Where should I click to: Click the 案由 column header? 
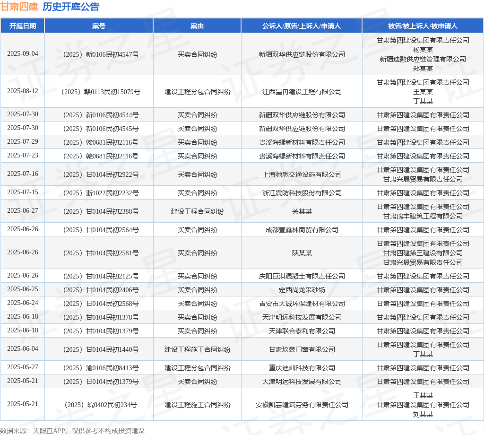(197, 26)
